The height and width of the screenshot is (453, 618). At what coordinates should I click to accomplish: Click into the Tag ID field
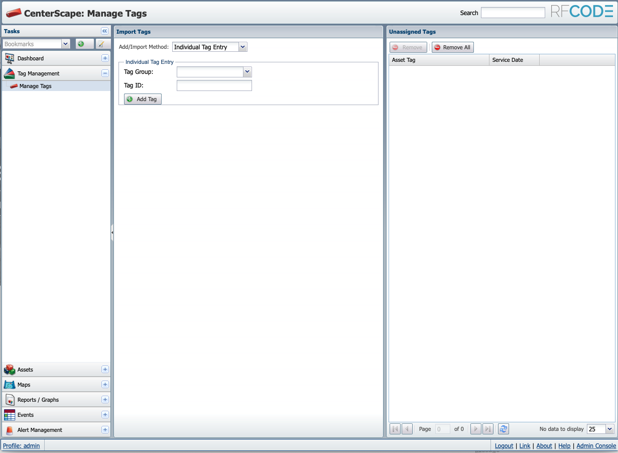tap(214, 85)
